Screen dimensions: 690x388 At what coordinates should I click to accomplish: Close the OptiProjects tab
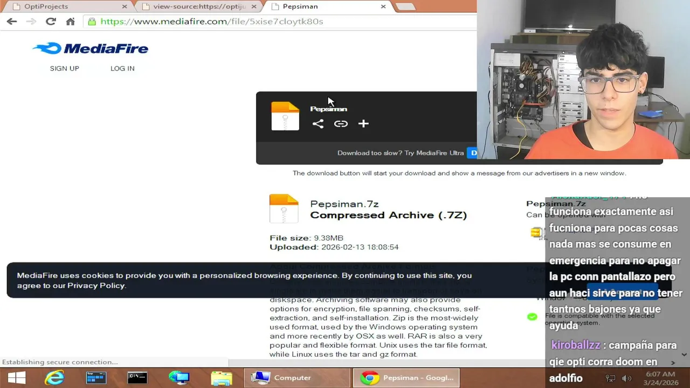click(125, 6)
